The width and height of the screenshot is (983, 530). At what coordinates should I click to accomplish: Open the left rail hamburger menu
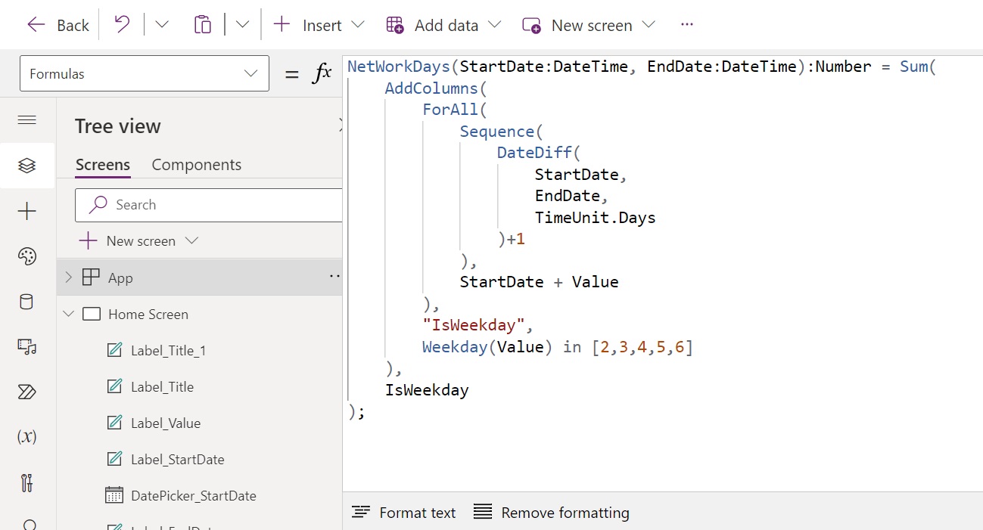pos(27,119)
